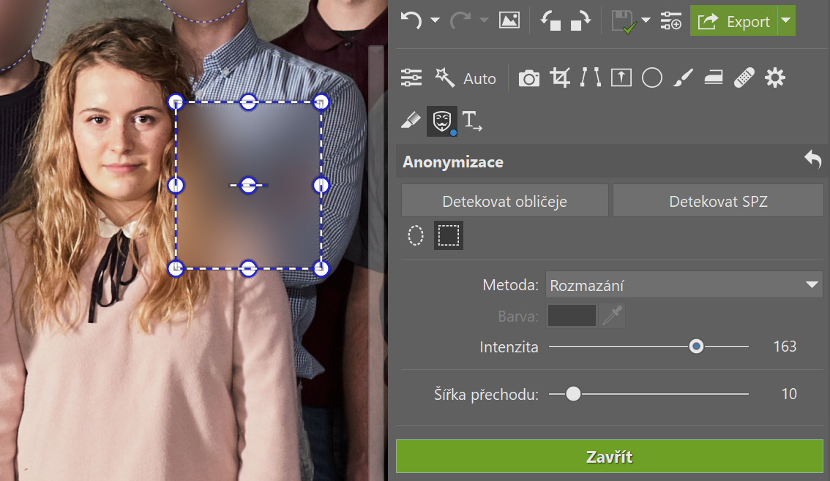Viewport: 830px width, 481px height.
Task: Open the settings gear icon
Action: tap(775, 77)
